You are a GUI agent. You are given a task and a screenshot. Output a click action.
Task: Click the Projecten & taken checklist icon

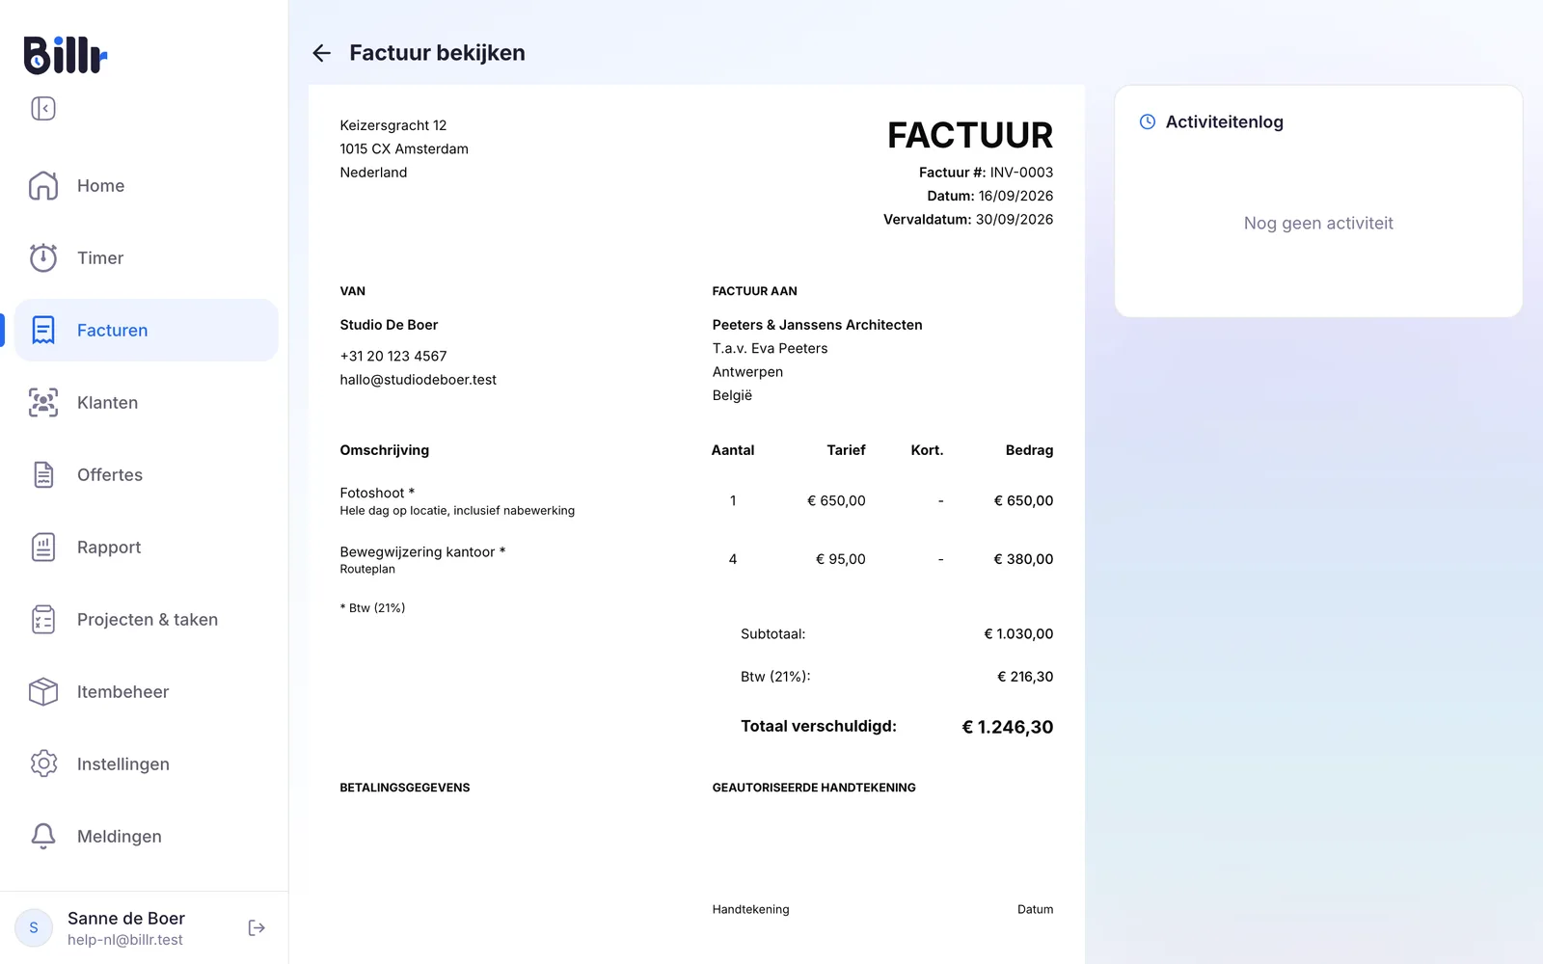(x=43, y=619)
